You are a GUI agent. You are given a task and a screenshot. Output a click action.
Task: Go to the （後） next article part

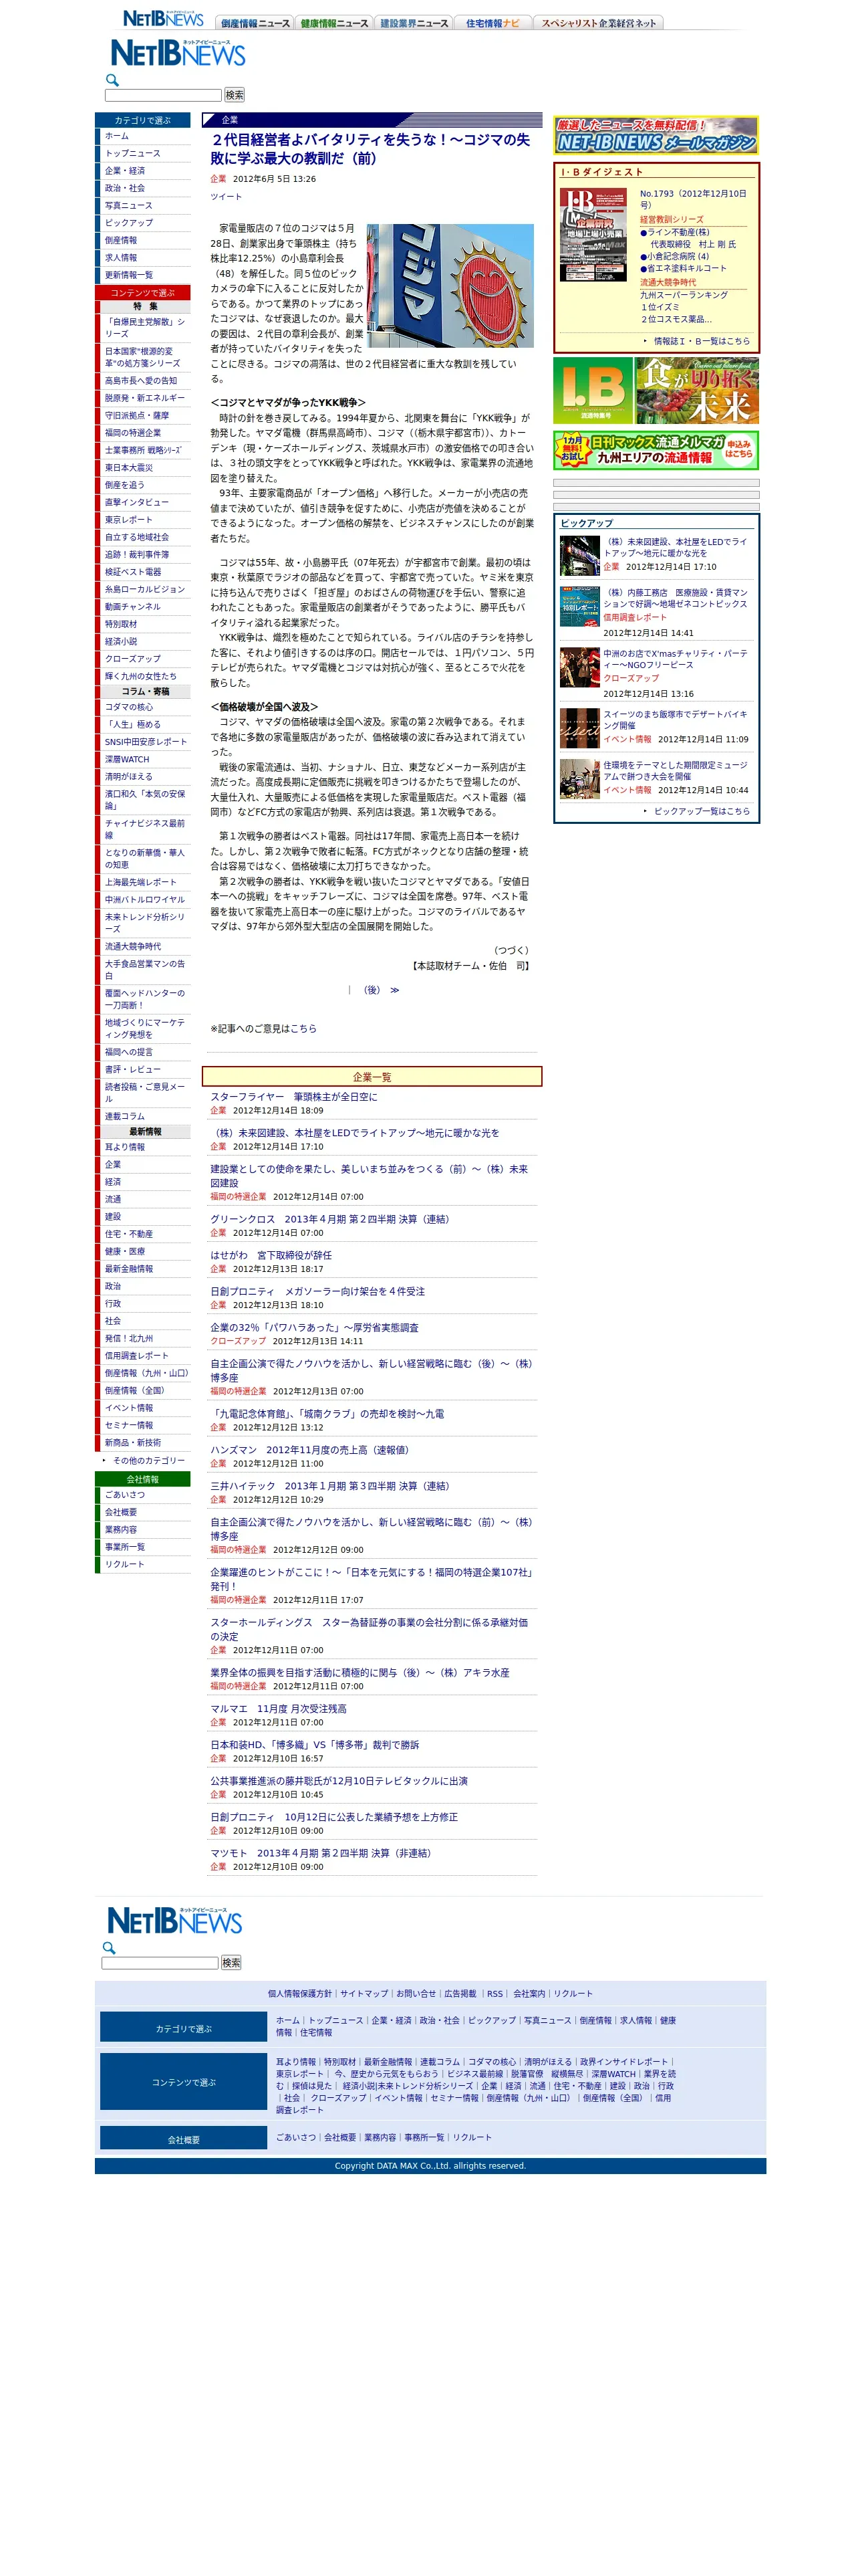point(380,990)
